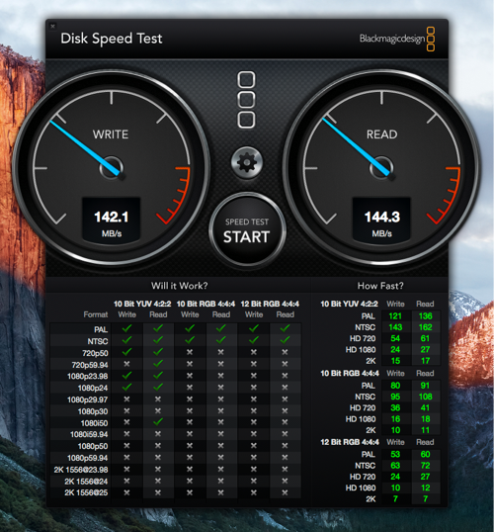Open settings with the gear icon
The height and width of the screenshot is (532, 494).
point(247,163)
